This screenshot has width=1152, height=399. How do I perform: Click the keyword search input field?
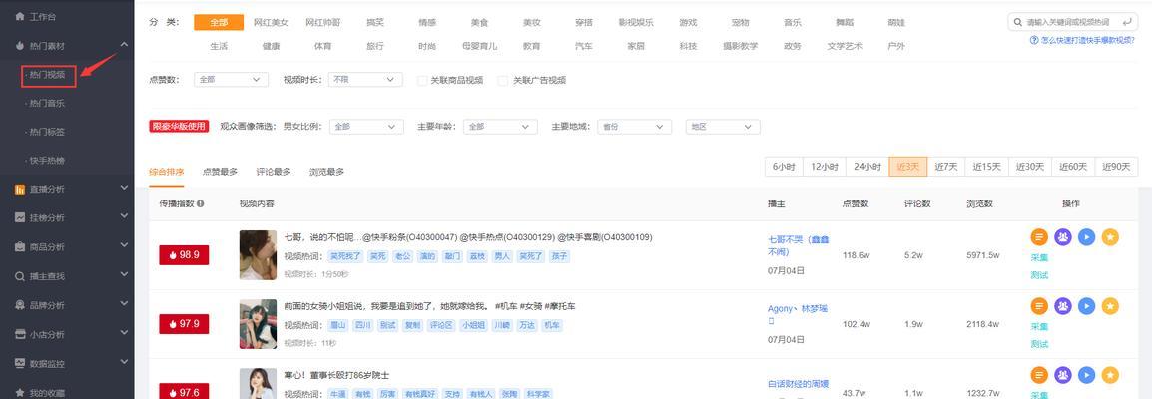(1073, 22)
